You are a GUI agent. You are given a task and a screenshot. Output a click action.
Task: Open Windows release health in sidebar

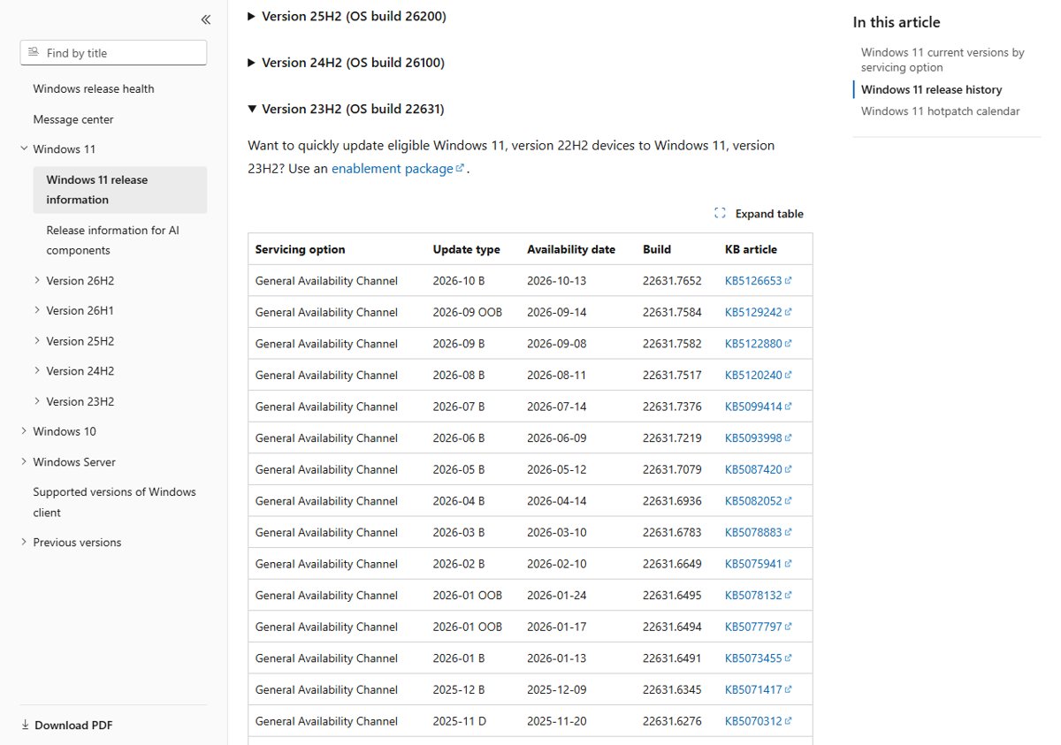(94, 88)
